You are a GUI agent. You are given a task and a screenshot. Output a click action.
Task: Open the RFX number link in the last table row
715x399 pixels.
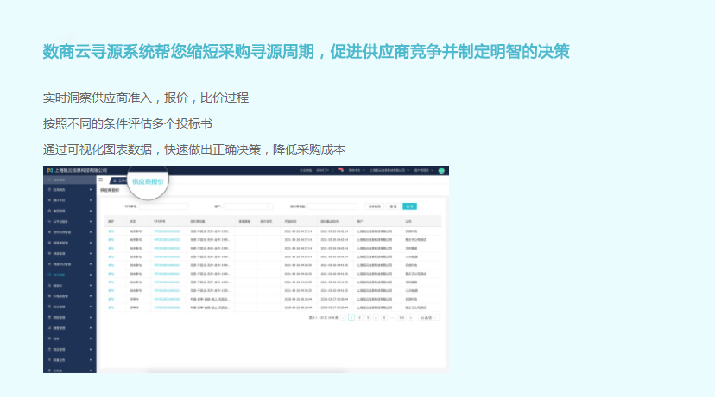[x=167, y=307]
